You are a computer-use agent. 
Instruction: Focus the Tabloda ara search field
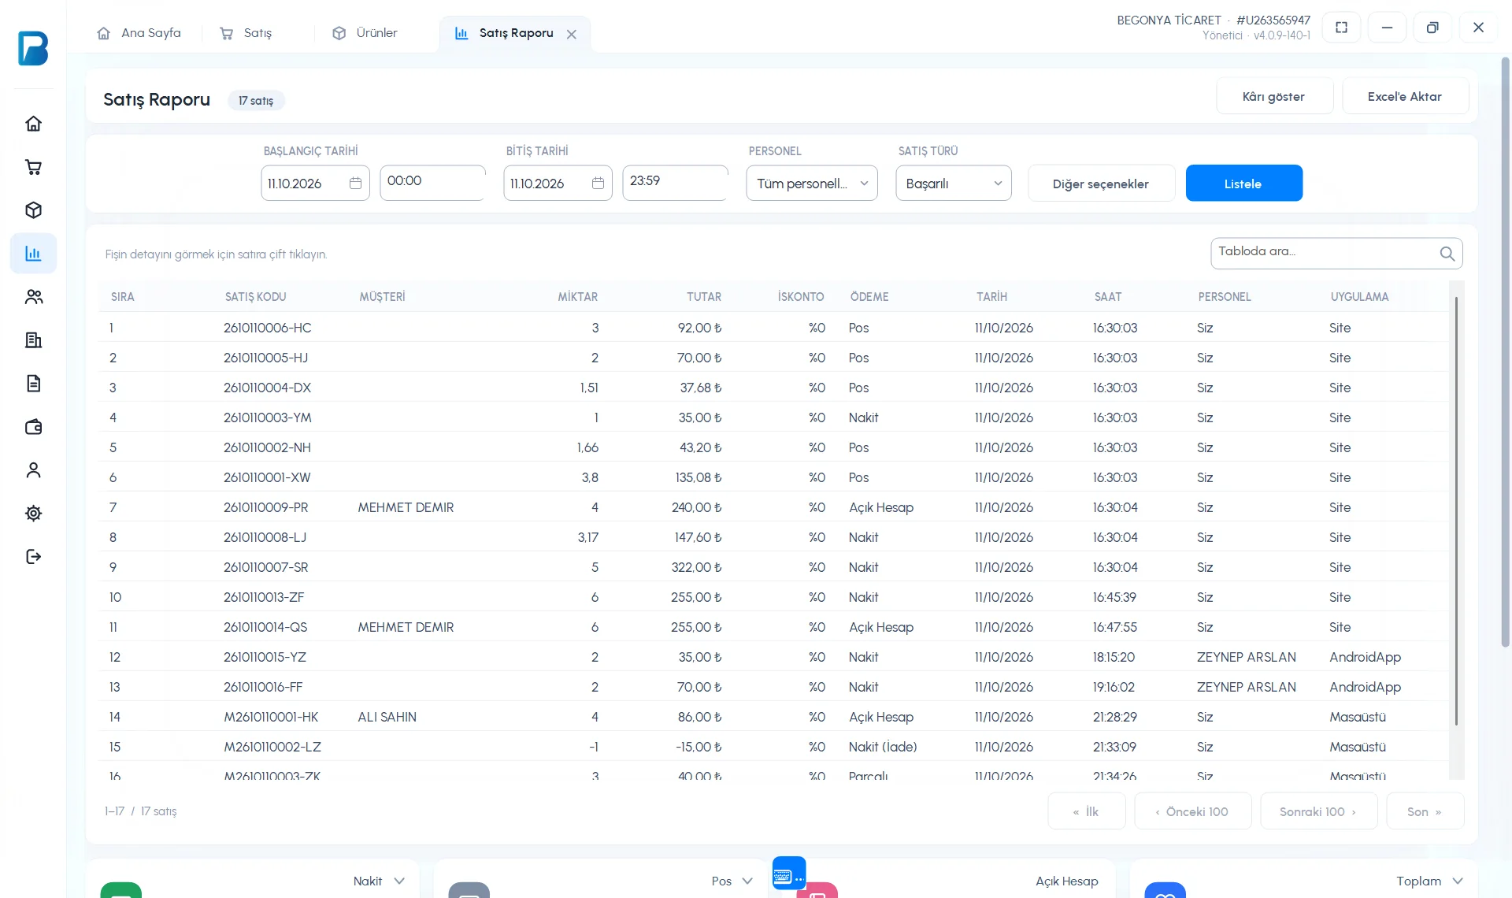coord(1336,254)
